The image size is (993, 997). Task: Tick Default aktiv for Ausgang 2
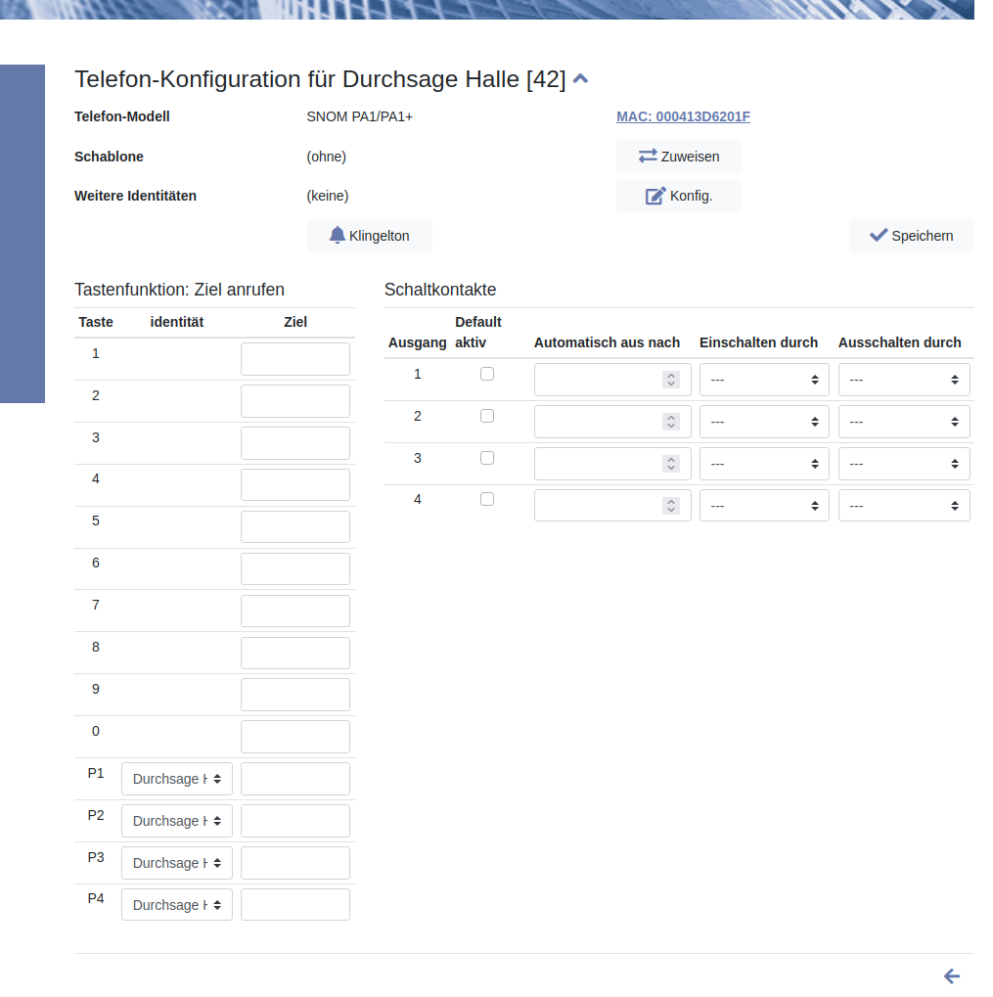[x=487, y=416]
